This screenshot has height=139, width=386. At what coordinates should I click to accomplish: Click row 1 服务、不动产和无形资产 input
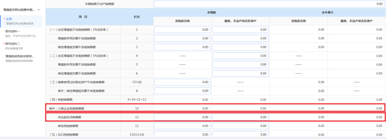pos(241,30)
